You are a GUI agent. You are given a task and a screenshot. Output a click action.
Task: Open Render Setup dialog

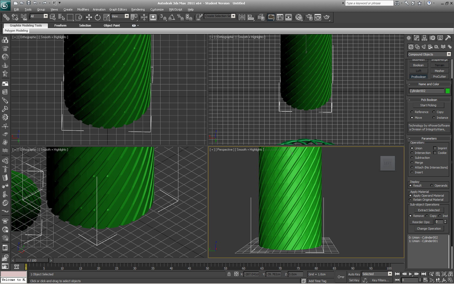[x=309, y=17]
